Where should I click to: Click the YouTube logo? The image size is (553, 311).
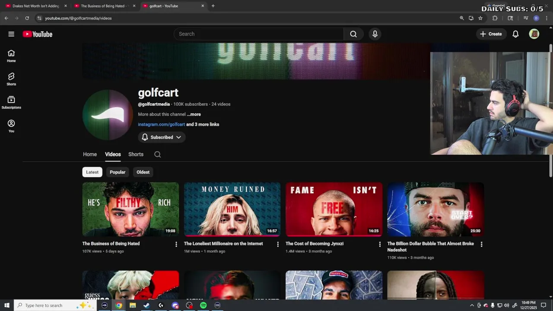(38, 34)
